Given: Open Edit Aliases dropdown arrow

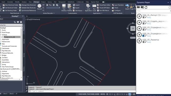Looking at the screenshot, I should click(83, 11).
